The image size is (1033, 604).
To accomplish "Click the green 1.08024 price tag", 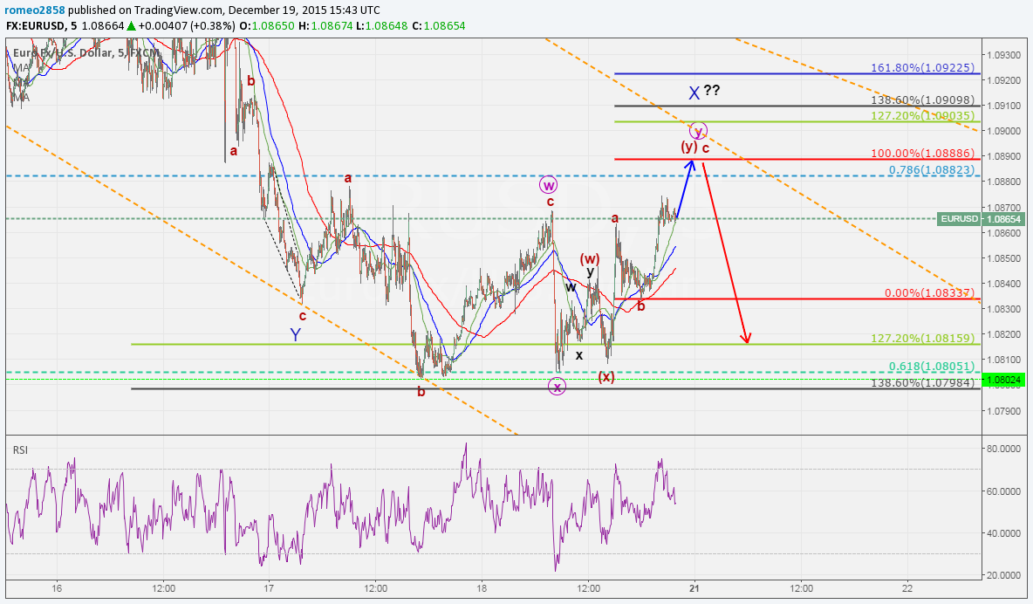I will coord(1004,380).
